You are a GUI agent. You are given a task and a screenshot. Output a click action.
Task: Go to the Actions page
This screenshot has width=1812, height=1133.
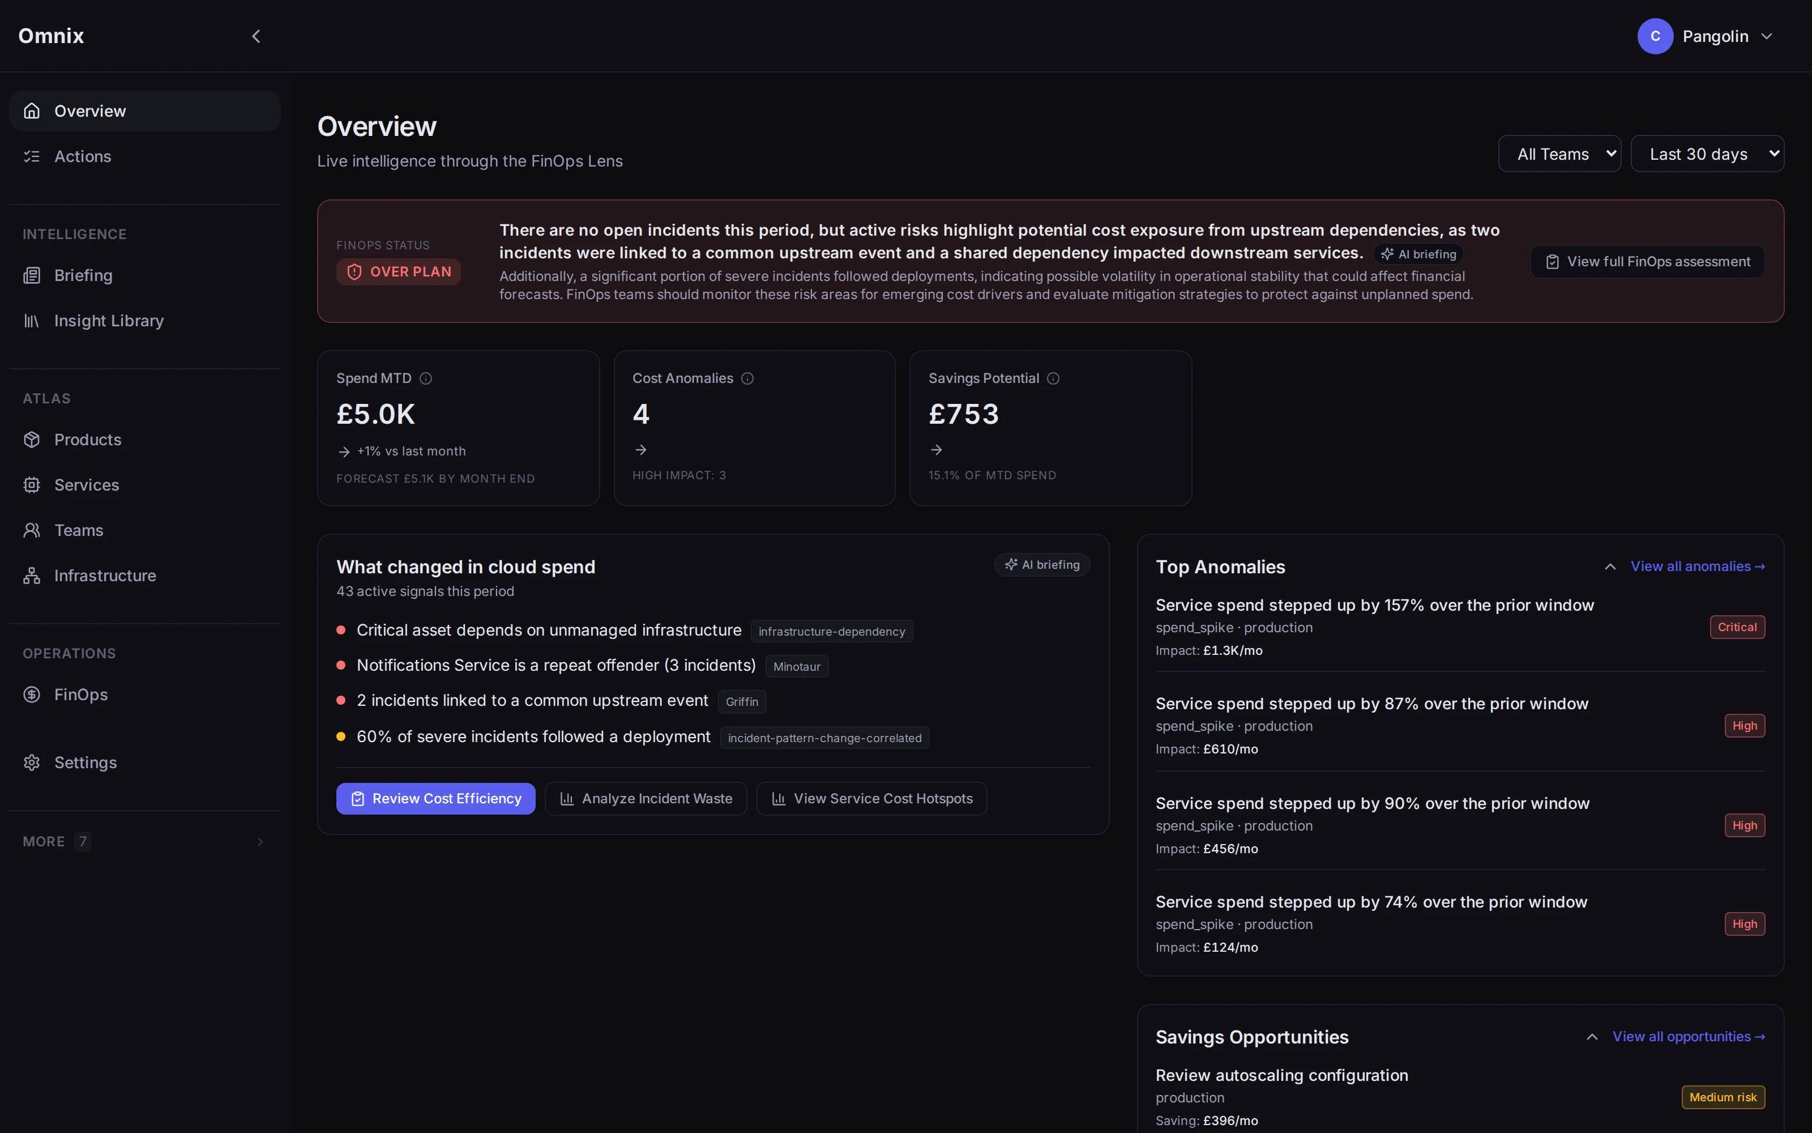(x=144, y=156)
